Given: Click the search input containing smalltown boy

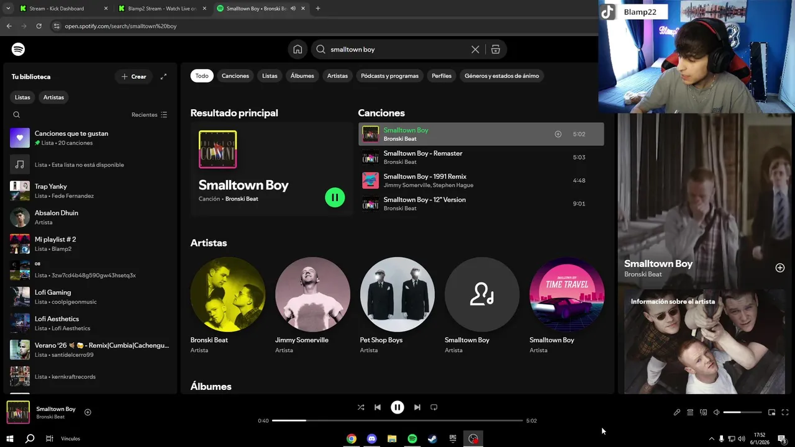Looking at the screenshot, I should pyautogui.click(x=397, y=50).
